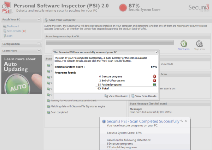Expand the Learn More panel
Viewport: 212px width, 150px height.
39,51
